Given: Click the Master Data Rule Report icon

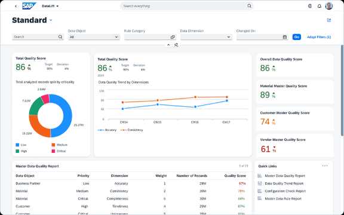Looking at the screenshot, I should (x=260, y=199).
